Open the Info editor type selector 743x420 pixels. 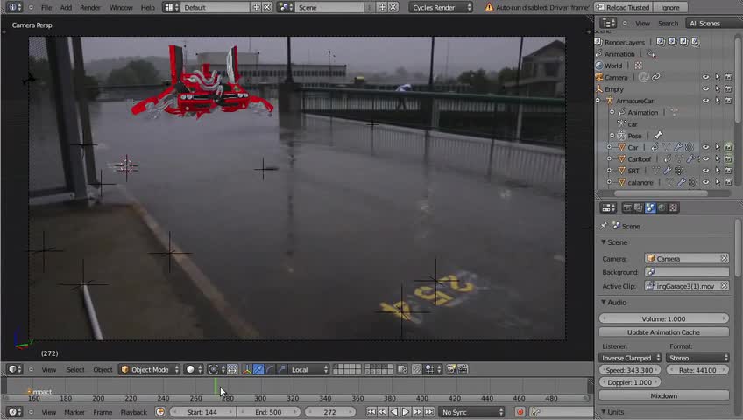point(13,7)
